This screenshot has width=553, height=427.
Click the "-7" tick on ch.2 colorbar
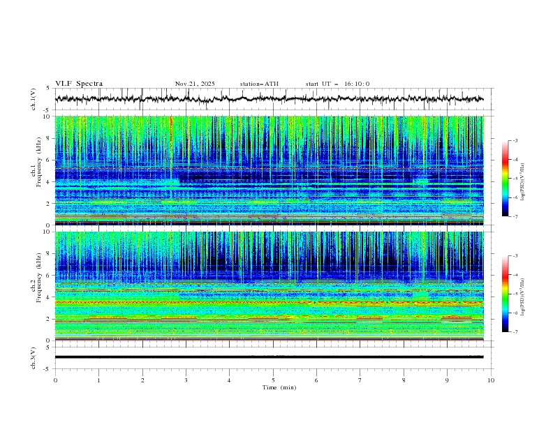[515, 331]
